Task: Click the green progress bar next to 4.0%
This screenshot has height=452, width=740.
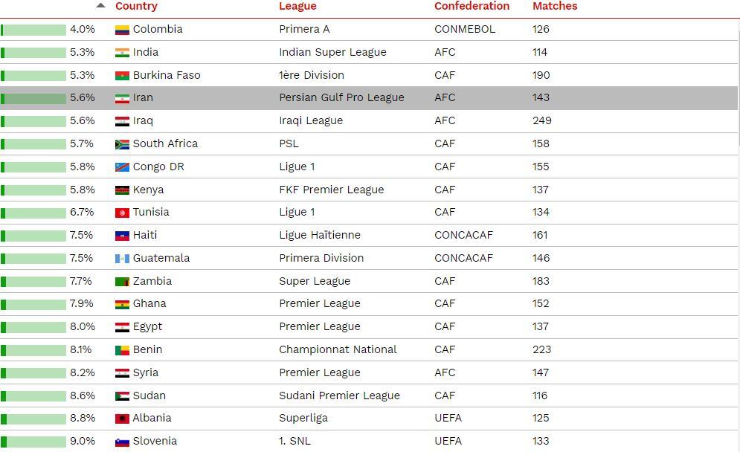Action: click(x=33, y=30)
